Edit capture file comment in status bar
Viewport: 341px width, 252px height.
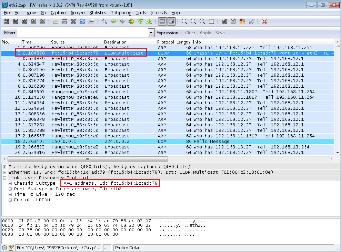[x=11, y=248]
